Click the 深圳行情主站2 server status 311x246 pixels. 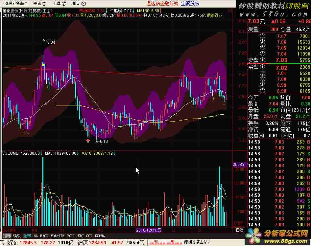point(197,242)
